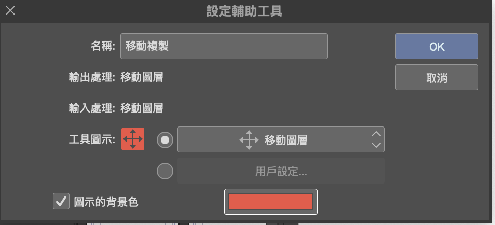Select the radio button beside 移動圖層 dropdown

[165, 140]
